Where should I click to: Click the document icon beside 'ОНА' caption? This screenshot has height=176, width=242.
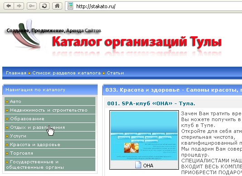click(x=138, y=165)
